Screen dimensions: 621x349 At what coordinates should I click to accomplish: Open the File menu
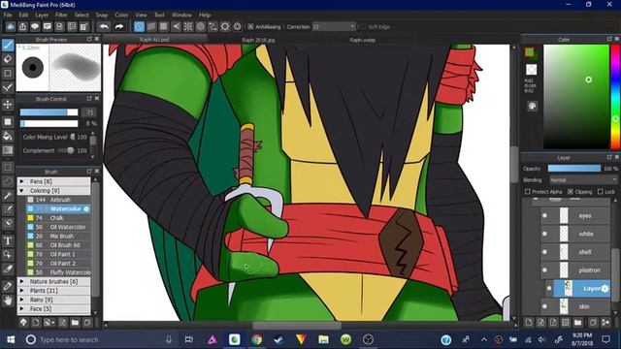click(x=8, y=16)
